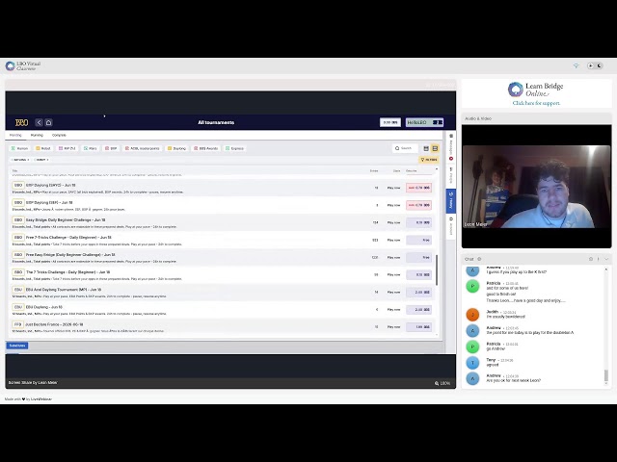Open the LiveWebinar footer link
This screenshot has height=462, width=617.
click(41, 399)
